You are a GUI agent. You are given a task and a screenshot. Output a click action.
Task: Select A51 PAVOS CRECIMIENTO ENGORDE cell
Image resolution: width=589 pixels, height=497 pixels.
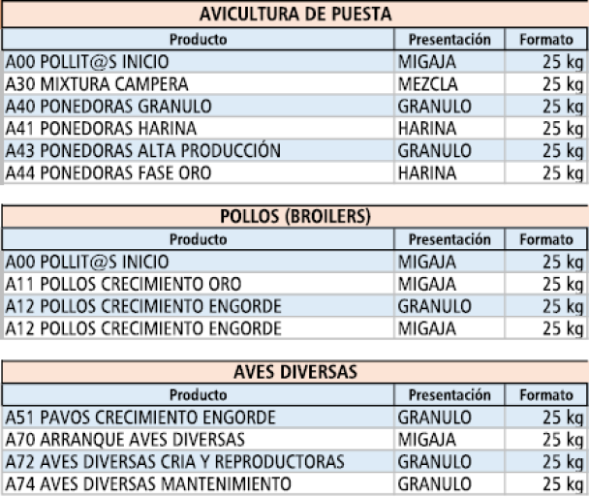(x=140, y=418)
